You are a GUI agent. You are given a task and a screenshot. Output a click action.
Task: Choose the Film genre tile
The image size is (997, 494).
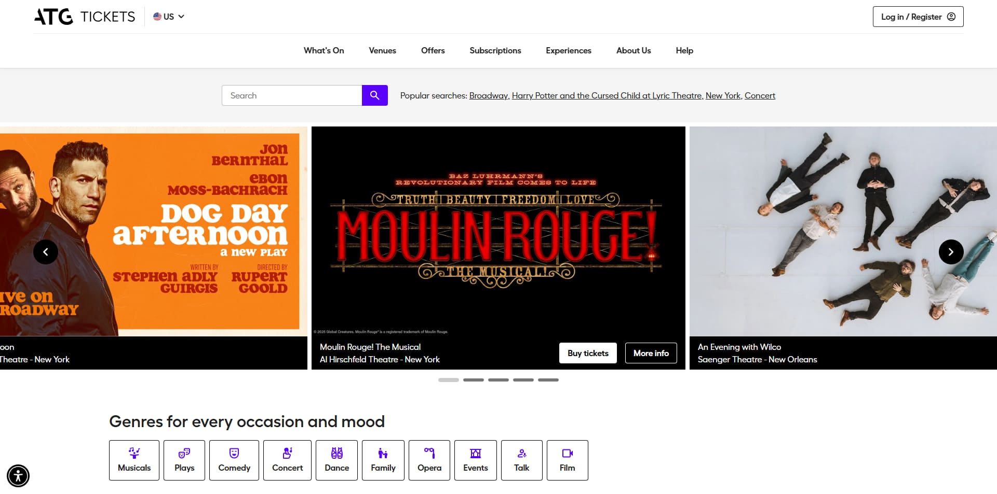[568, 460]
